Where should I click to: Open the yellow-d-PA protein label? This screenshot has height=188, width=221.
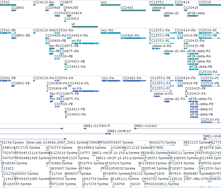point(163,94)
